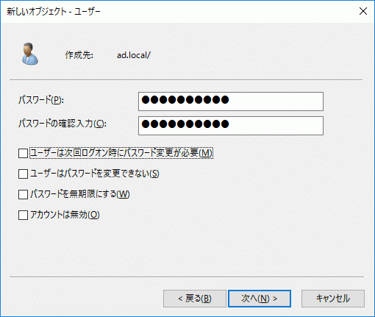
Task: Click the アカウントは無効(O) label text
Action: tap(65, 215)
